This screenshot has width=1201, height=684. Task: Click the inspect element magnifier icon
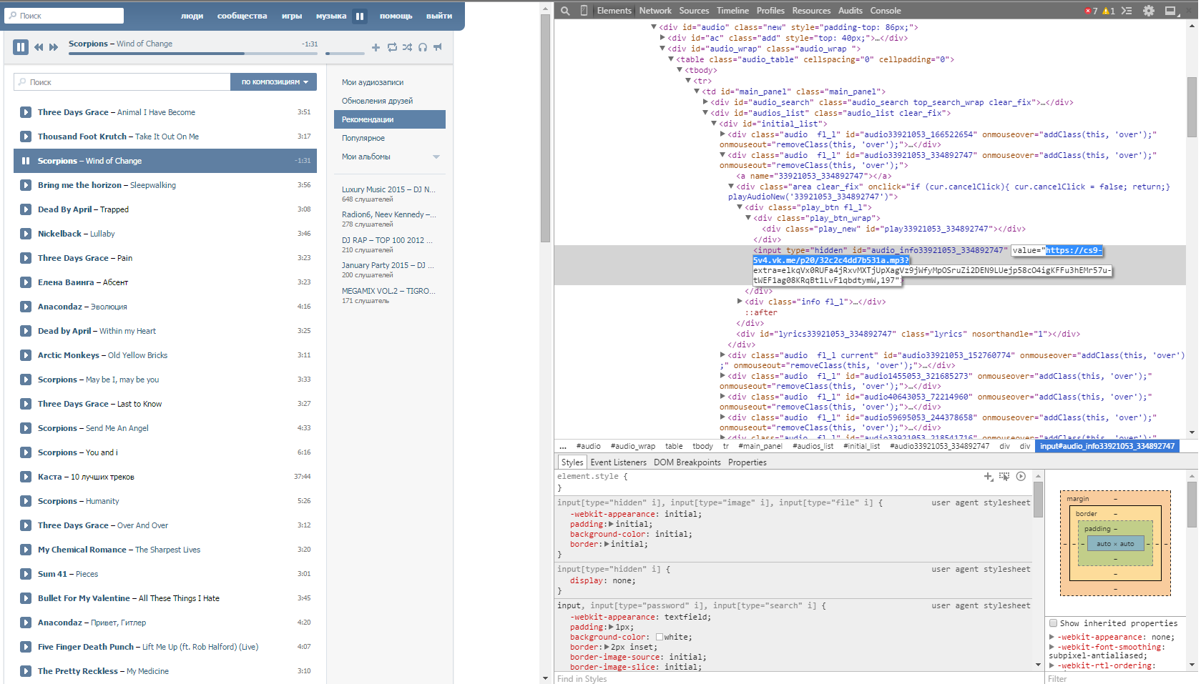click(x=565, y=11)
